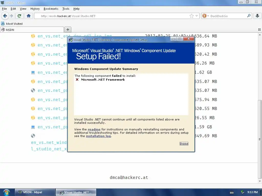Open the Most Visited bookmarks folder

point(12,24)
